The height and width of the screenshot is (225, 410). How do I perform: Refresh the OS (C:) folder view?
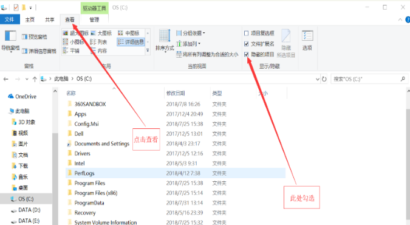(x=324, y=79)
